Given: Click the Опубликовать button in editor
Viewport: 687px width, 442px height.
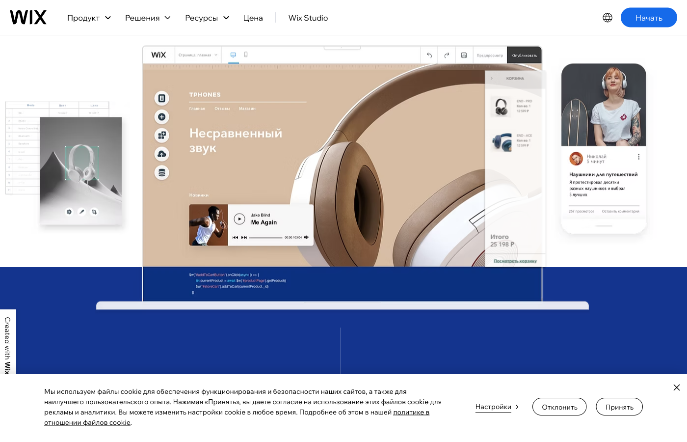Looking at the screenshot, I should pyautogui.click(x=525, y=55).
